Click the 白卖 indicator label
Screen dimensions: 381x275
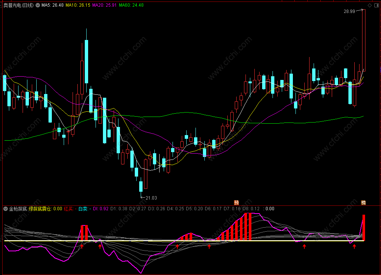(x=84, y=209)
